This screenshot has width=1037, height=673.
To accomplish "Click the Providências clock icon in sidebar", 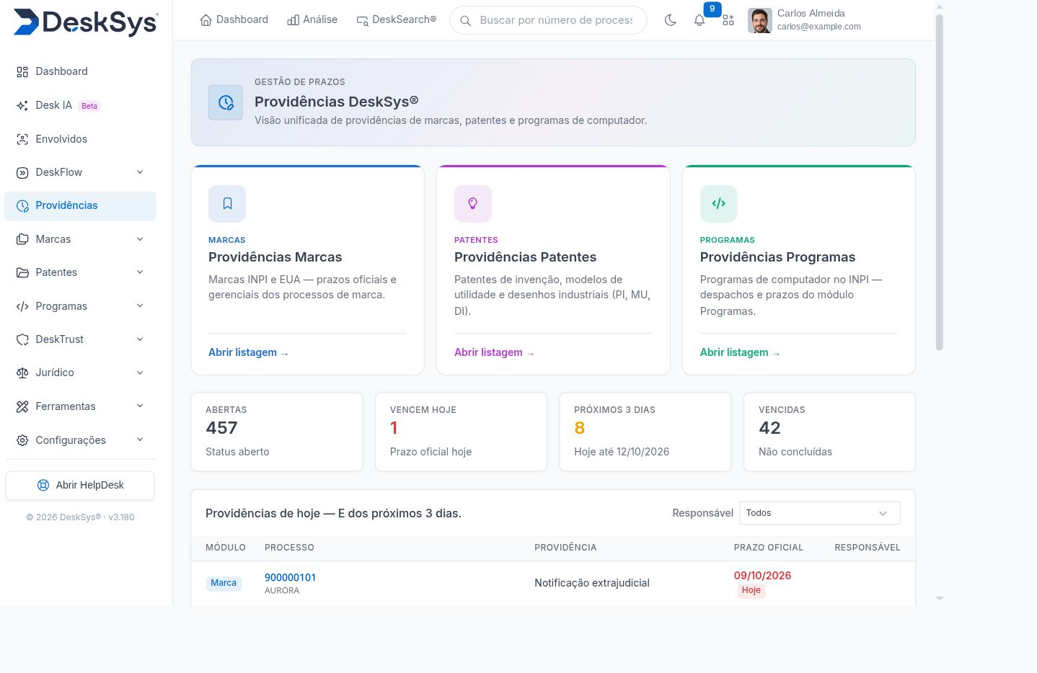I will click(x=22, y=206).
